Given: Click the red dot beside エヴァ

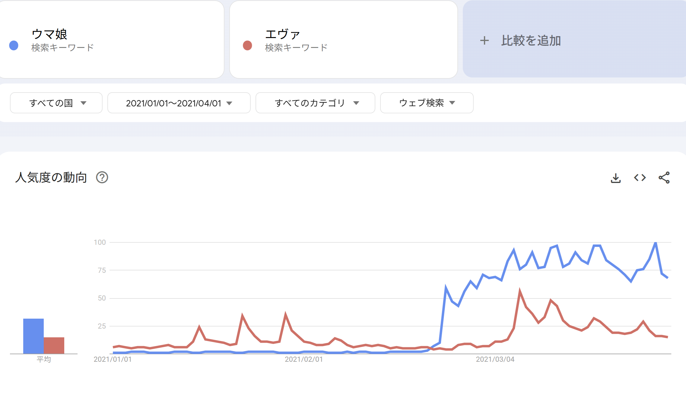Looking at the screenshot, I should pyautogui.click(x=247, y=46).
